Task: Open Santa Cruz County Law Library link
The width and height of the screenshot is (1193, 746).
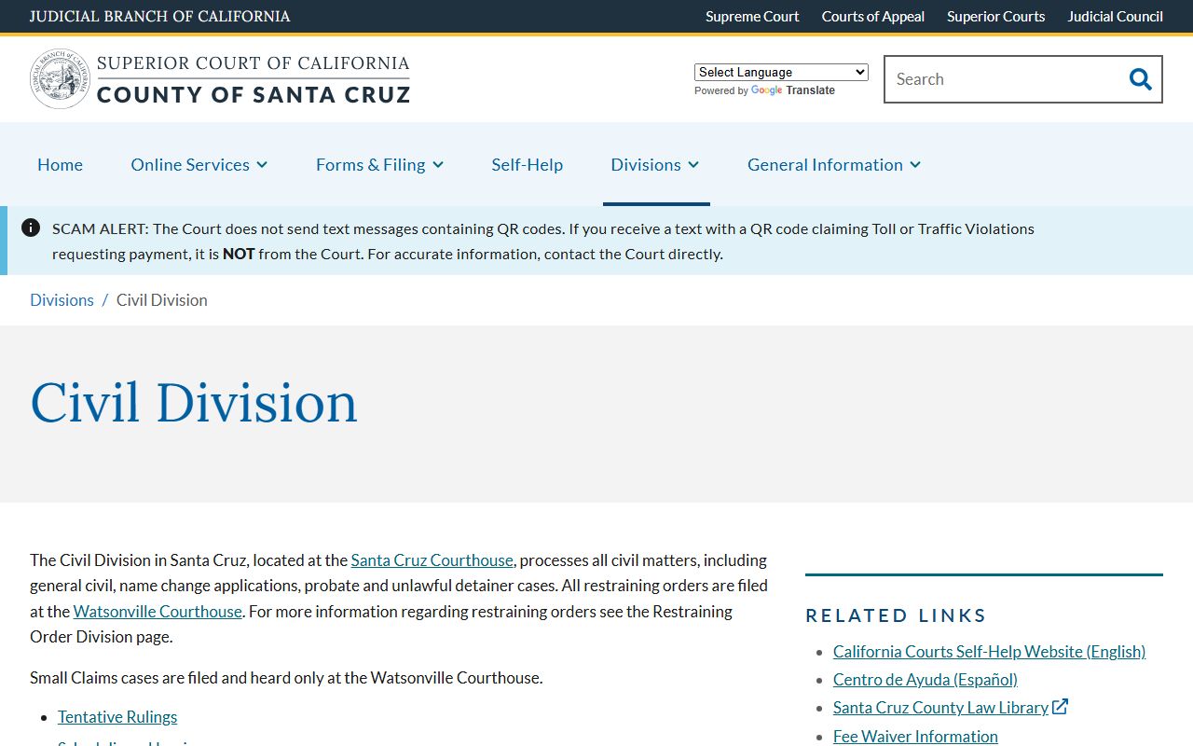Action: [940, 707]
